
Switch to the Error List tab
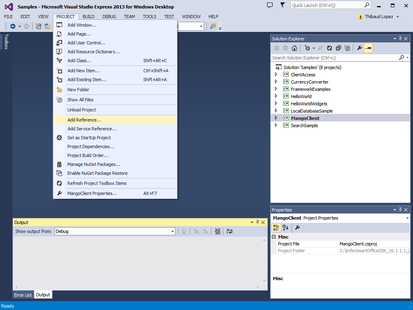(x=23, y=295)
